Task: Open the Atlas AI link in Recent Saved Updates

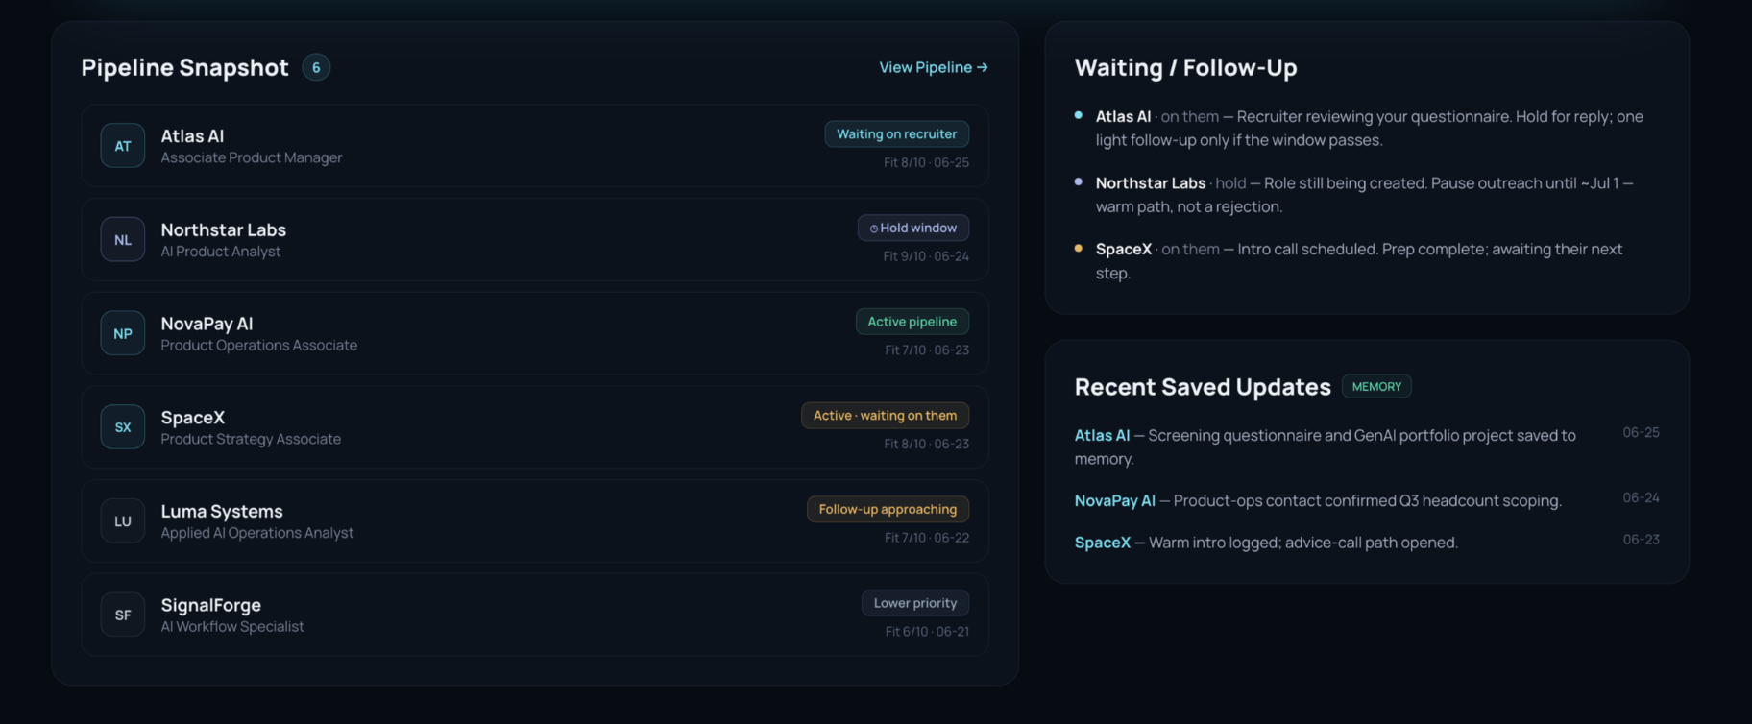Action: click(1102, 436)
